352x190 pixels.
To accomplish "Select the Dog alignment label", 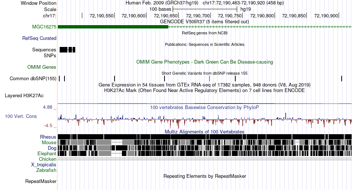I will pos(52,148).
